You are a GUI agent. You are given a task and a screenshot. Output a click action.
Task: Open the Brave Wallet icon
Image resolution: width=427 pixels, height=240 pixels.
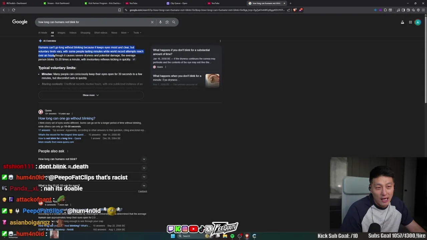[408, 10]
